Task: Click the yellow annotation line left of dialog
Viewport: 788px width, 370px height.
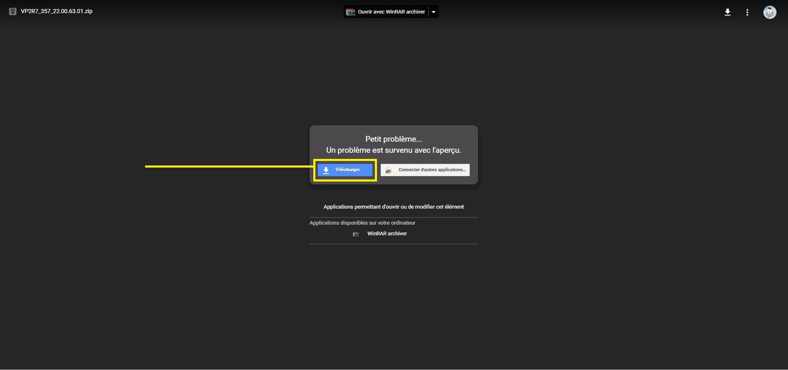Action: click(226, 166)
